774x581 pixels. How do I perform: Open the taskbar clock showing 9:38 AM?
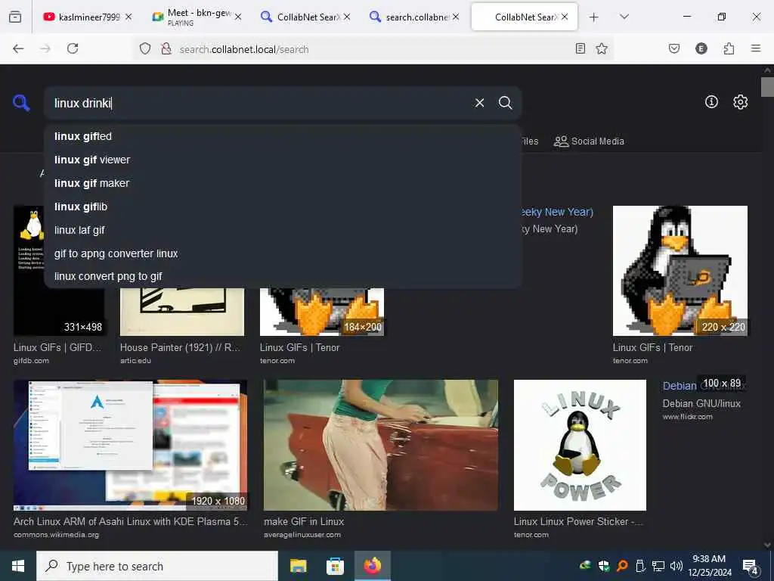709,566
